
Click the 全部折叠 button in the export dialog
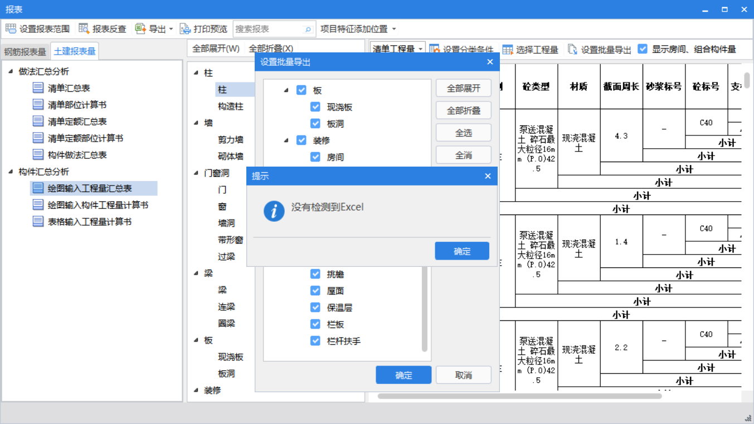coord(464,110)
